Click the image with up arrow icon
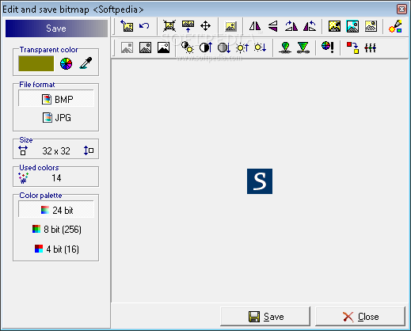411x331 pixels. [188, 26]
